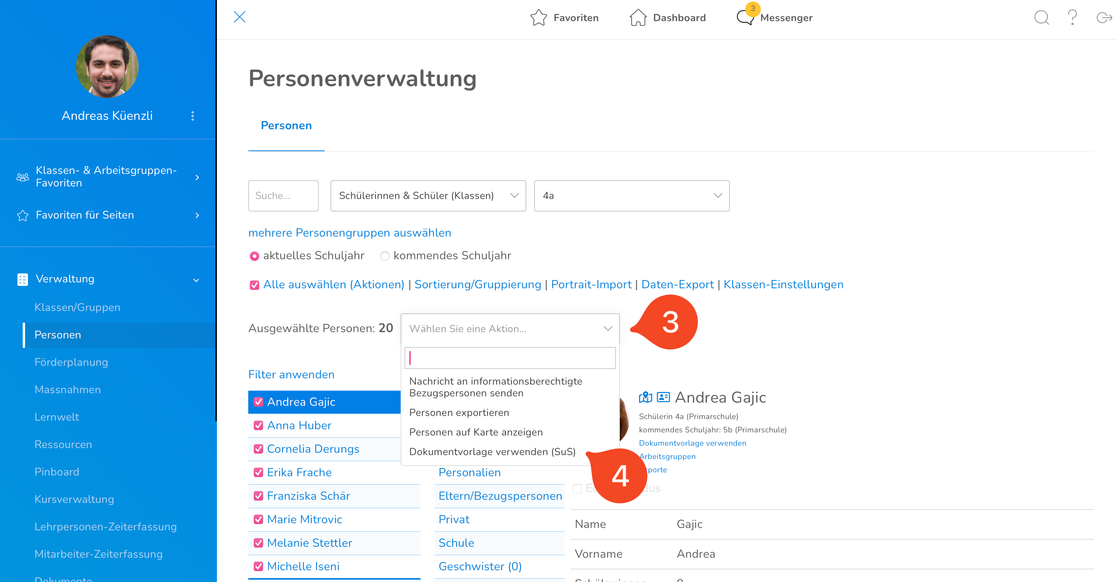The image size is (1116, 582).
Task: Click map icon next to Andrea Gajic
Action: click(645, 397)
